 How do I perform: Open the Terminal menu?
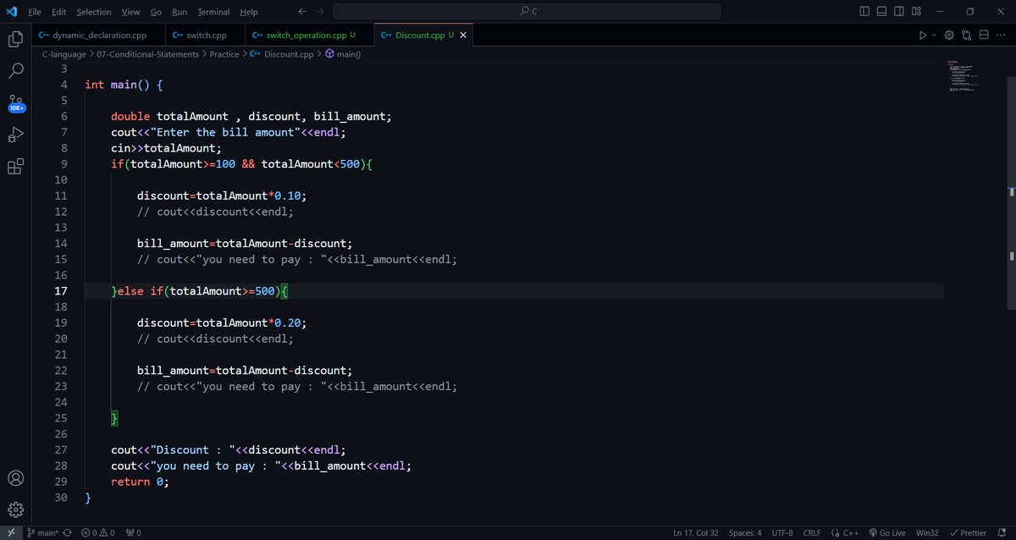(x=213, y=12)
